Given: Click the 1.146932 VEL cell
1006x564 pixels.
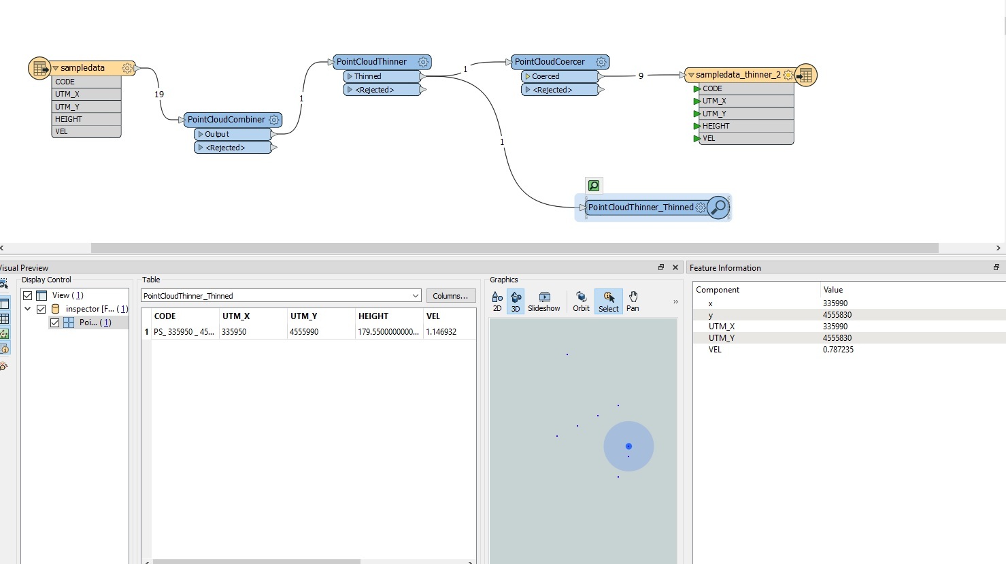Looking at the screenshot, I should pos(449,332).
